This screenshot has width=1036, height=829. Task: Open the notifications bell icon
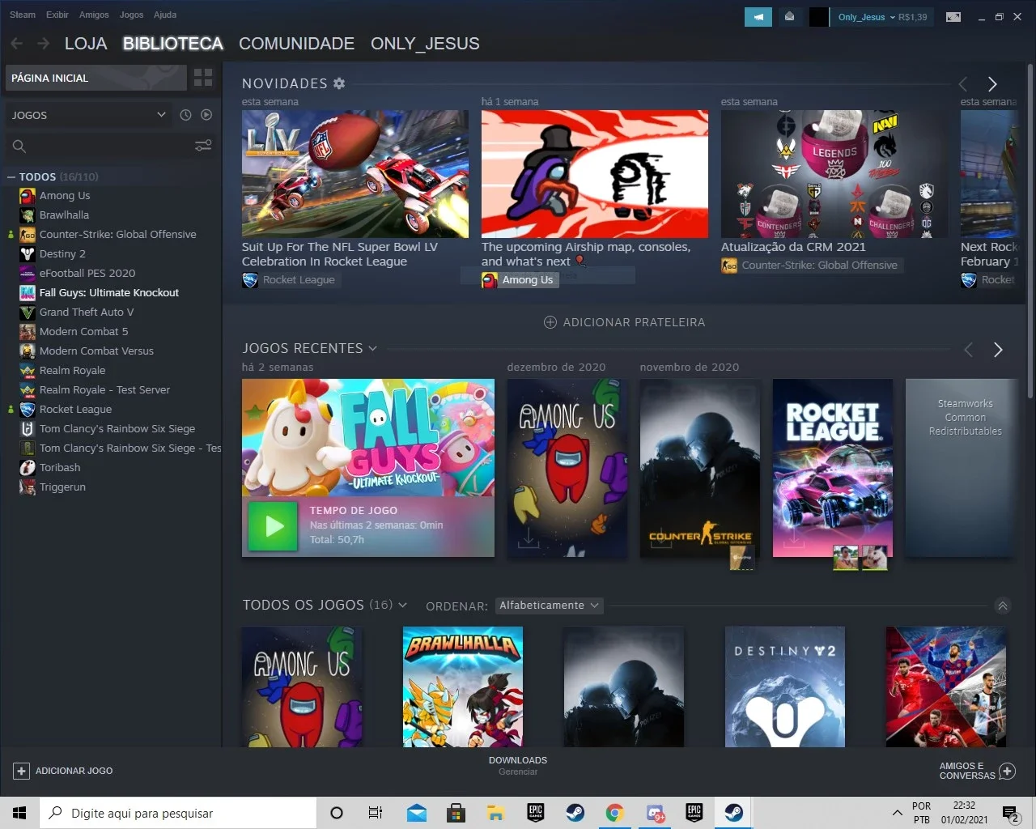coord(789,17)
